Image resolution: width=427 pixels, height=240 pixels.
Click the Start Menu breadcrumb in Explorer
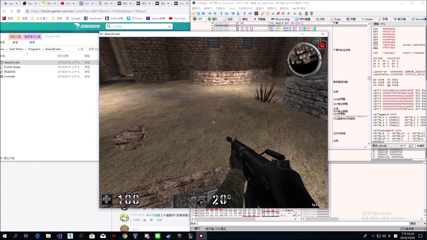(x=16, y=49)
